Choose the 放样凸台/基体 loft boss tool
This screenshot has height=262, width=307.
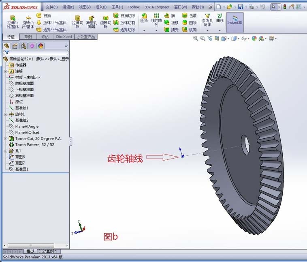[52, 23]
